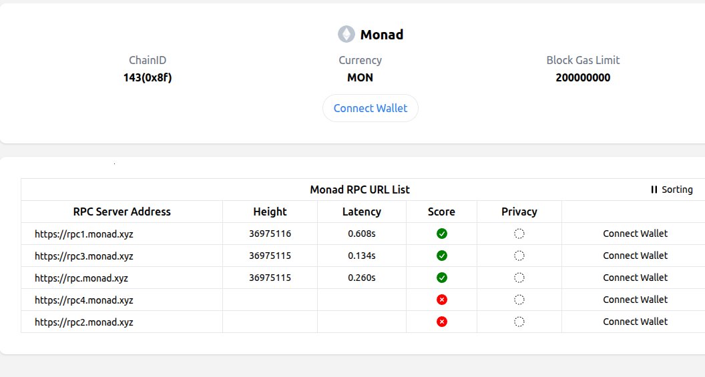Connect wallet to rpc1.monad.xyz row
The image size is (705, 377).
[x=636, y=234]
